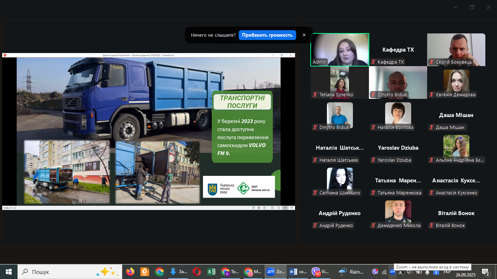Select Admin's active video tile
Image resolution: width=497 pixels, height=279 pixels.
click(339, 50)
